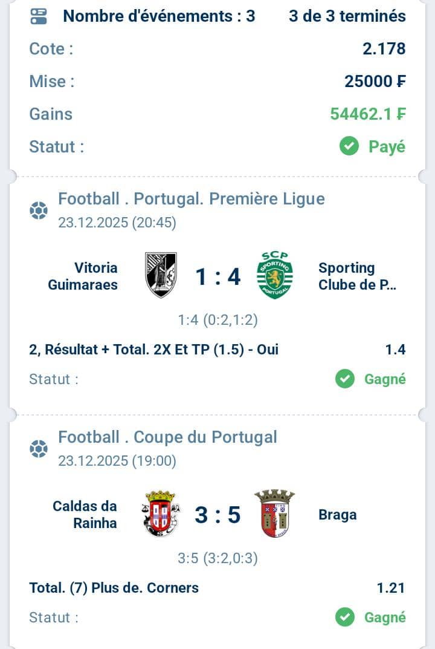The width and height of the screenshot is (435, 649).
Task: Tap the Caldas da Rainha crest
Action: click(x=160, y=514)
